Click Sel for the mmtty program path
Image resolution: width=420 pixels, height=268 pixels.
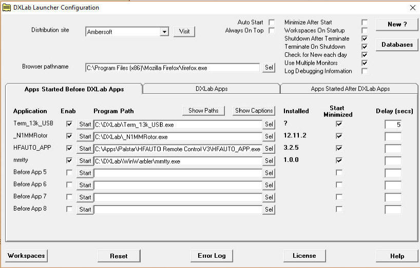coord(269,161)
